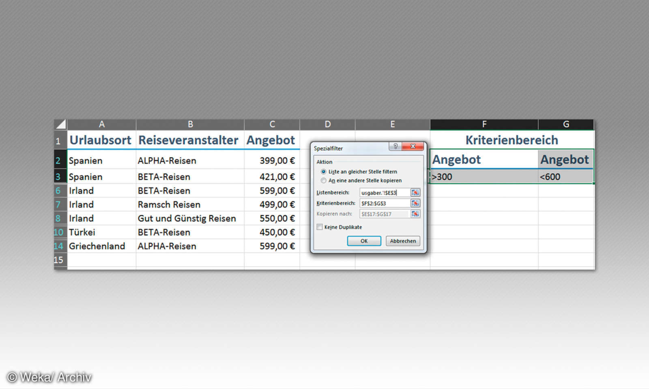Select column header G in the worksheet
649x389 pixels.
(566, 124)
